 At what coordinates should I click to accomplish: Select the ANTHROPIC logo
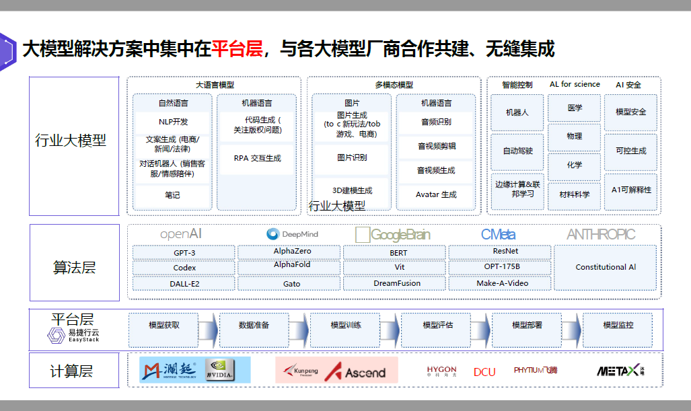(x=601, y=234)
